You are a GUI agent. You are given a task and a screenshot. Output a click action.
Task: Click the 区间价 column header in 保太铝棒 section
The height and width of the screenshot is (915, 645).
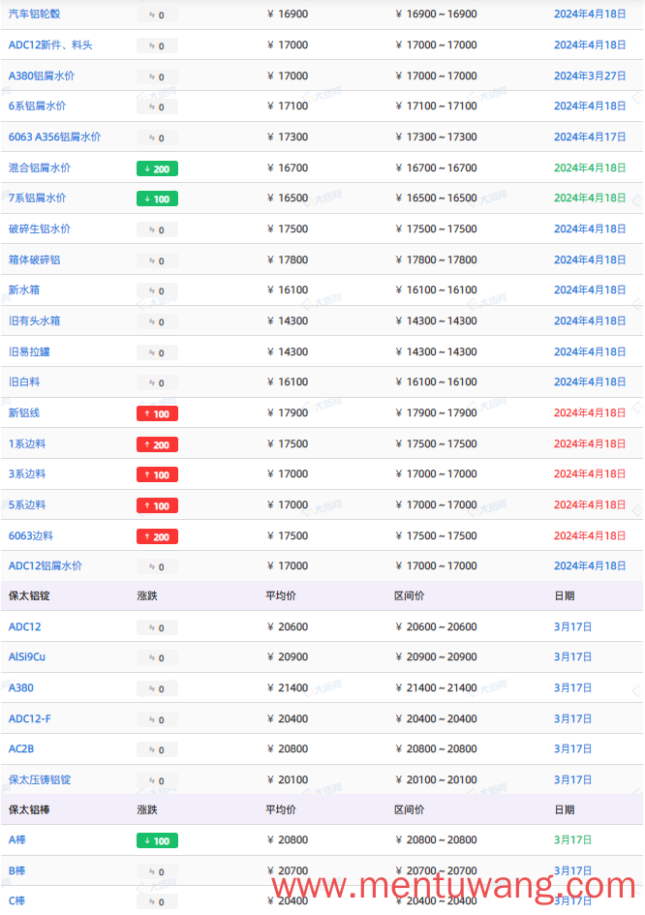(410, 810)
